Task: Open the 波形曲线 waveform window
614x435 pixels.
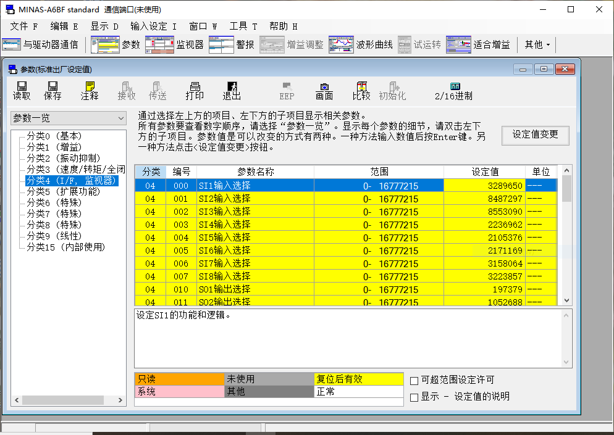Action: click(361, 44)
